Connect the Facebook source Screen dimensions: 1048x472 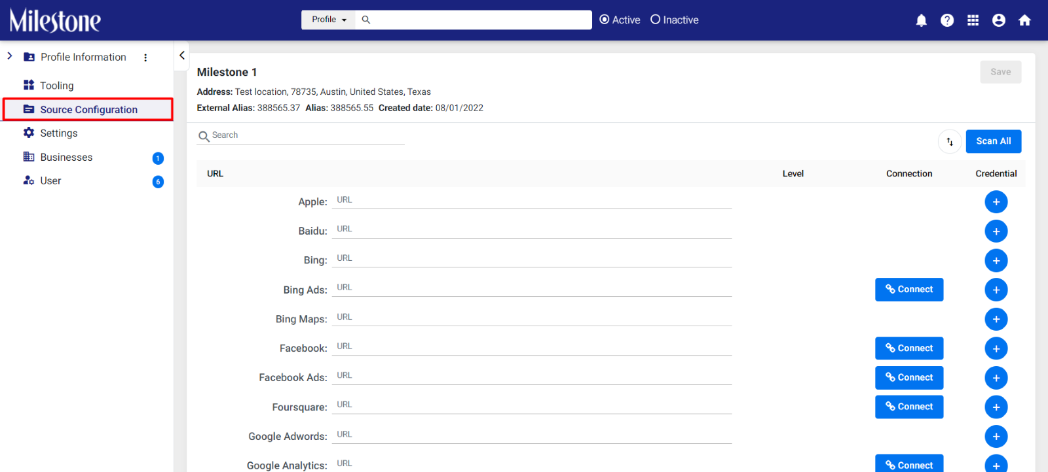tap(909, 348)
